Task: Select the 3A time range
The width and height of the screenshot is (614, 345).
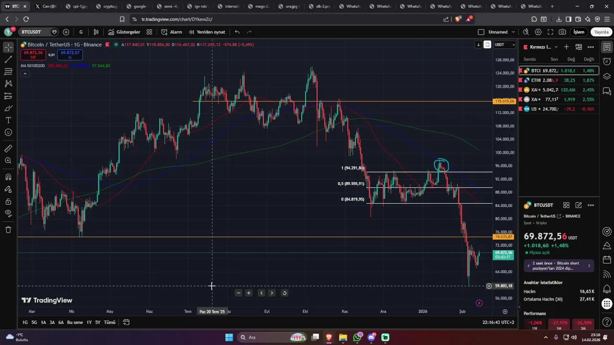Action: click(x=52, y=322)
